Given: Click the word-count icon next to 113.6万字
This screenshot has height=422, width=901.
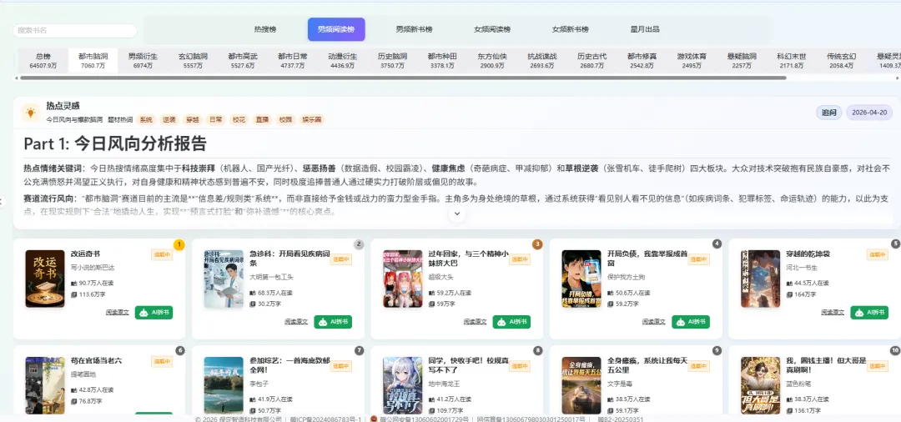Looking at the screenshot, I should [x=73, y=295].
